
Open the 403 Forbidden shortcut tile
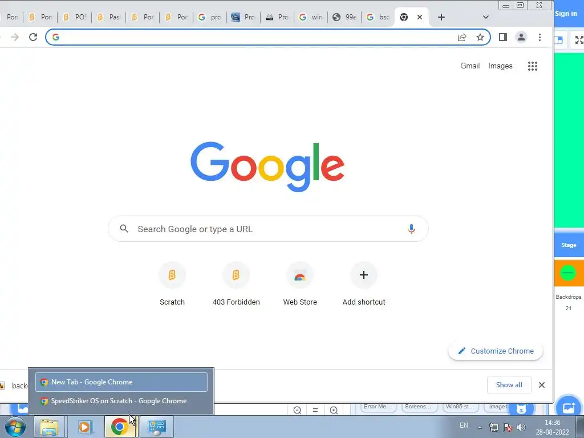point(236,284)
